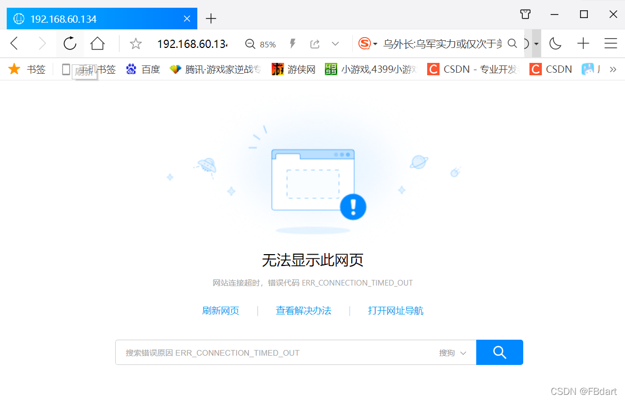Click the 刷新网页 link
625x400 pixels.
point(221,310)
